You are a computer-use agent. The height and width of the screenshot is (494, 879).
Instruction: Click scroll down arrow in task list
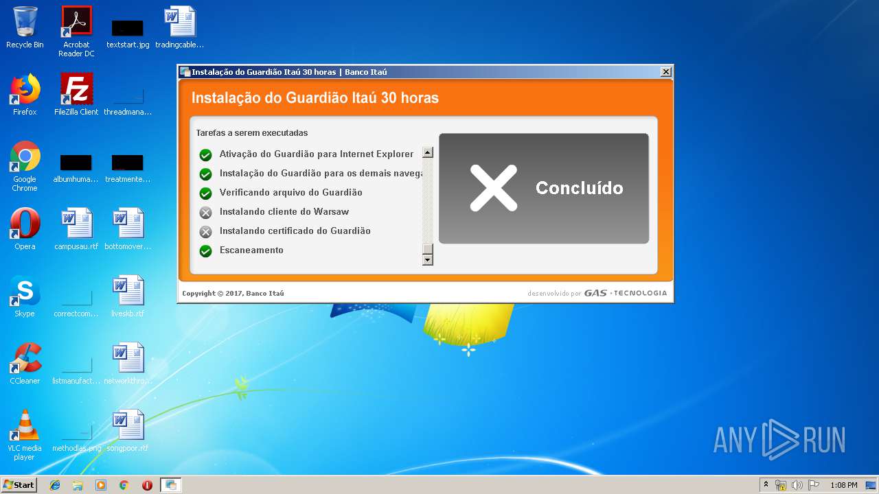[x=428, y=260]
